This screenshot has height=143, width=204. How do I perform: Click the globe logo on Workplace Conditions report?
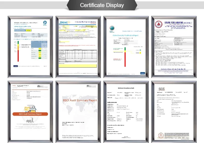[45, 23]
